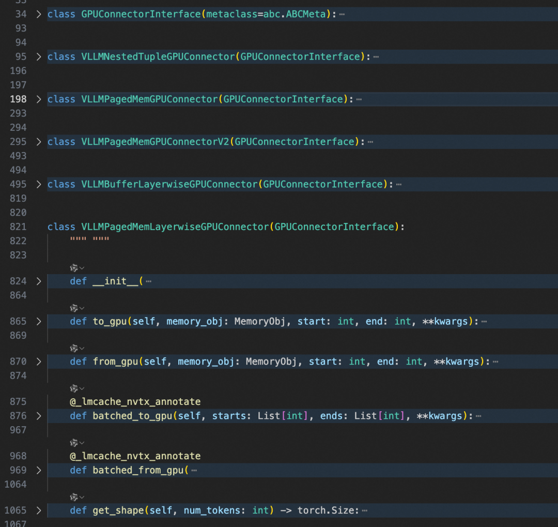
Task: Click folded ellipsis after to_gpu signature
Action: point(484,322)
